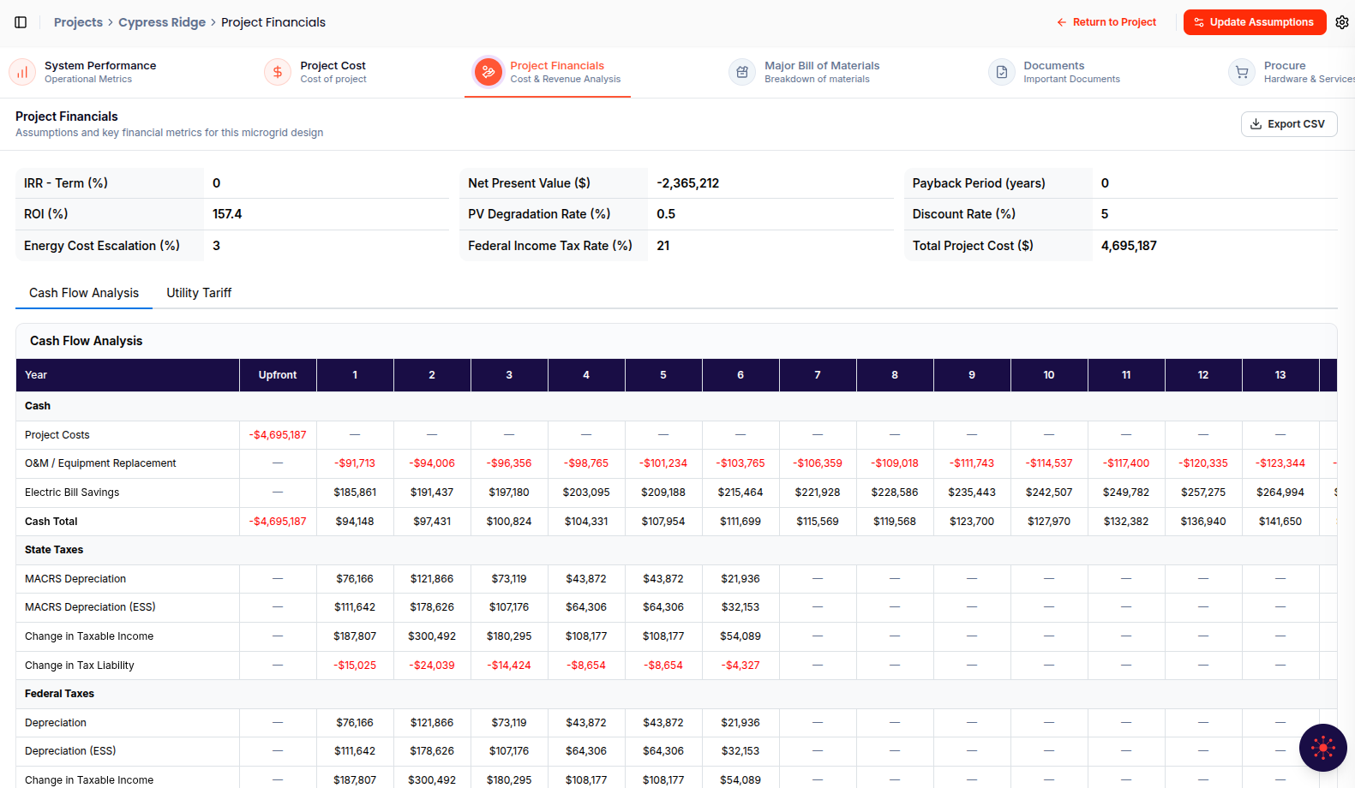
Task: Click Major Bill of Materials icon
Action: pyautogui.click(x=742, y=72)
